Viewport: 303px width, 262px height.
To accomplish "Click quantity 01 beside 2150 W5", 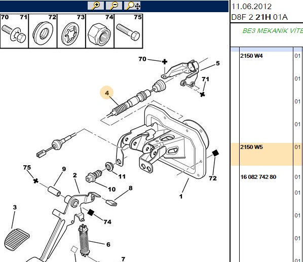I will coord(297,147).
